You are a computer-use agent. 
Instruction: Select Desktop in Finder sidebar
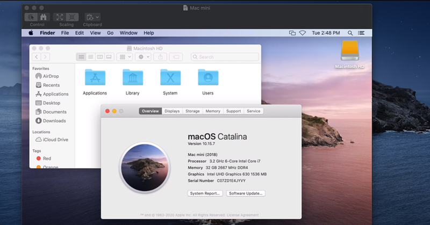pyautogui.click(x=48, y=103)
